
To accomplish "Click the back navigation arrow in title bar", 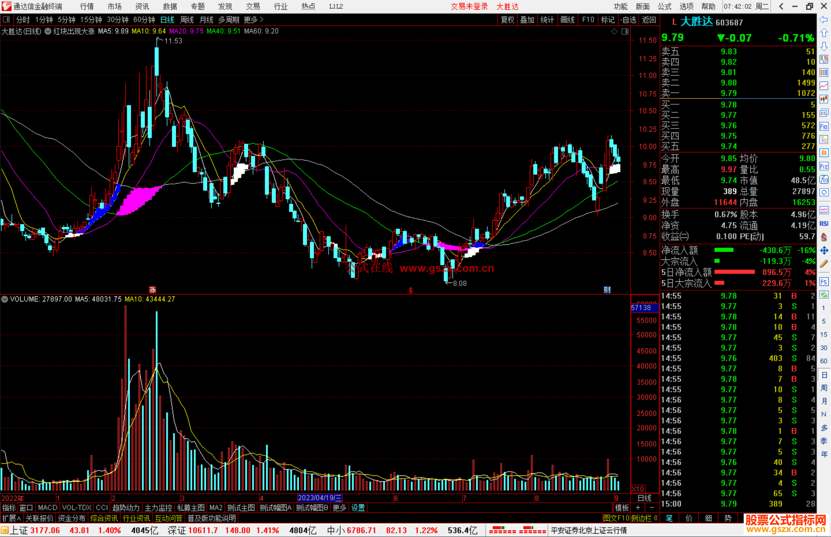I will click(x=781, y=6).
